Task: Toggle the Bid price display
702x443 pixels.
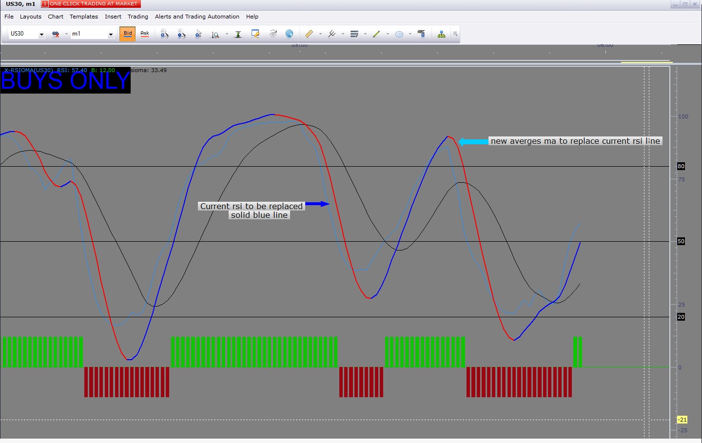Action: click(128, 34)
